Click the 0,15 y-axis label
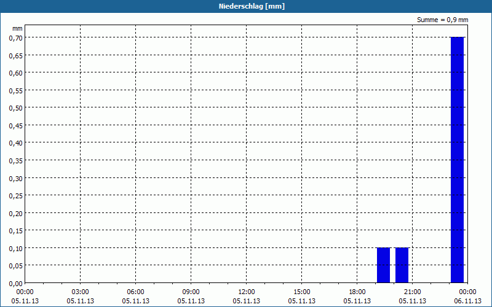This screenshot has width=492, height=307. coord(16,231)
